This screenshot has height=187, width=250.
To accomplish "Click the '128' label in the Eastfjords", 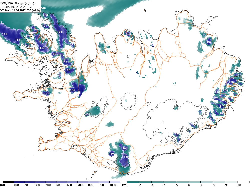I will [231, 82].
